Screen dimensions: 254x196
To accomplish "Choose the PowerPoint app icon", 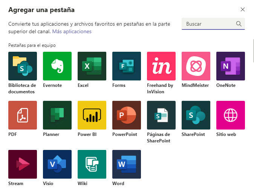I will [127, 115].
